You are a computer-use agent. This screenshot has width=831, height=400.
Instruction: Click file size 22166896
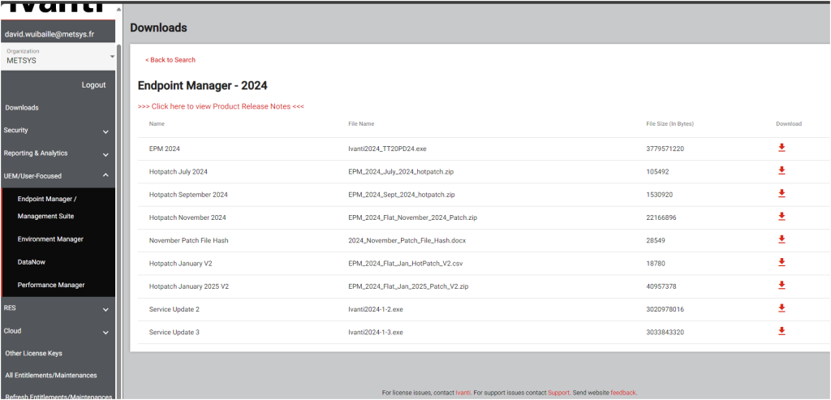tap(661, 217)
